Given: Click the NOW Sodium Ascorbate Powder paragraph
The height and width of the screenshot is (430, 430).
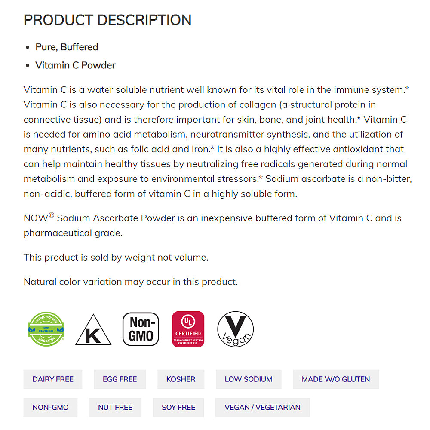Looking at the screenshot, I should (212, 225).
